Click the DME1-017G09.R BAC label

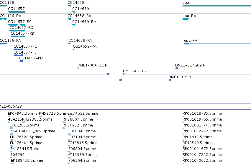point(190,65)
